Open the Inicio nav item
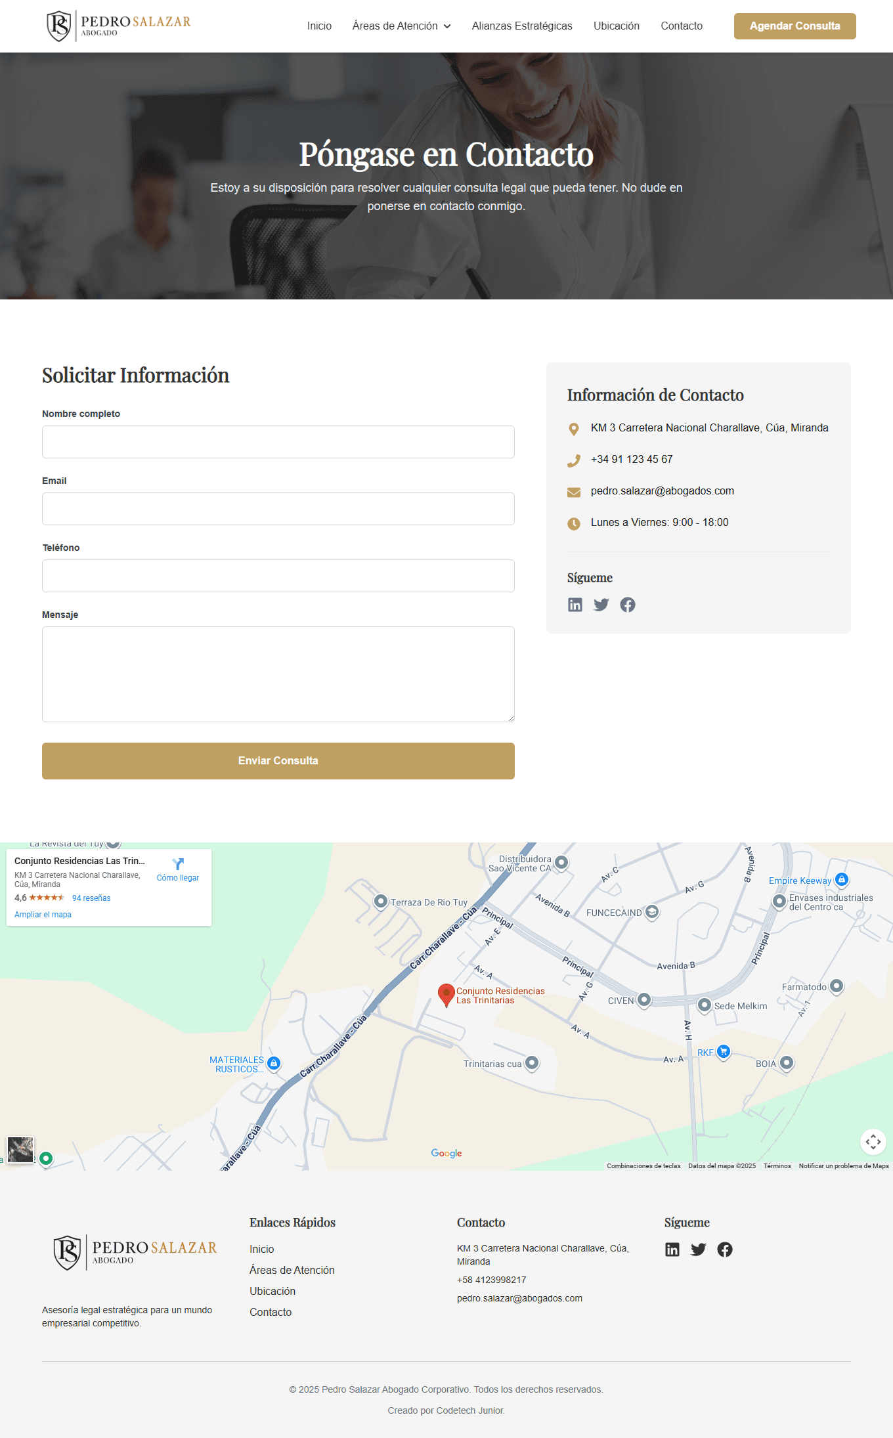893x1438 pixels. pyautogui.click(x=319, y=26)
